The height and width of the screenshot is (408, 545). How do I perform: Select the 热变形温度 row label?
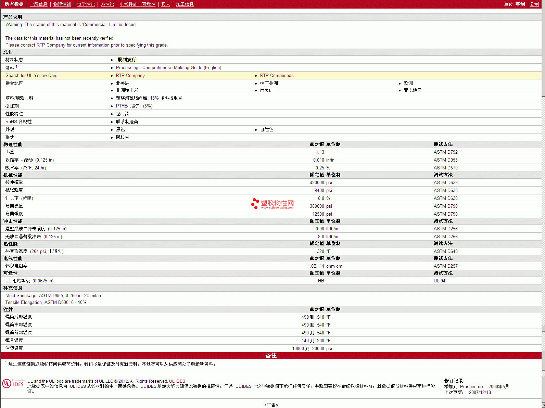[34, 252]
